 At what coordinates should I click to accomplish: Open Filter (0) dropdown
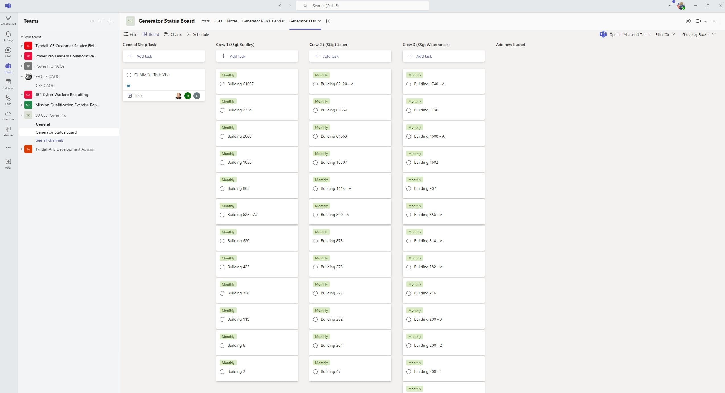point(665,34)
